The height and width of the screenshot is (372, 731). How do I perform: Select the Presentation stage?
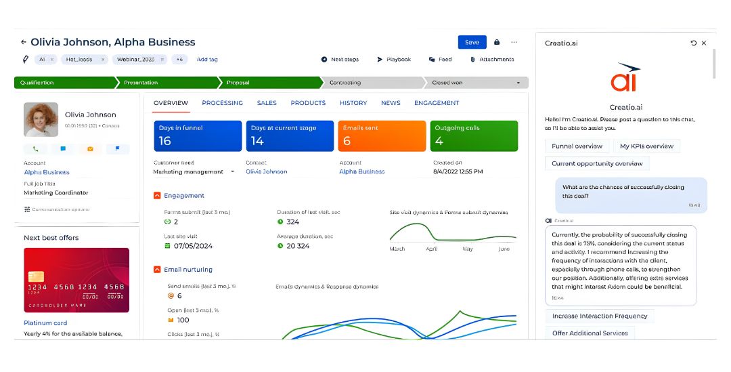pos(169,83)
